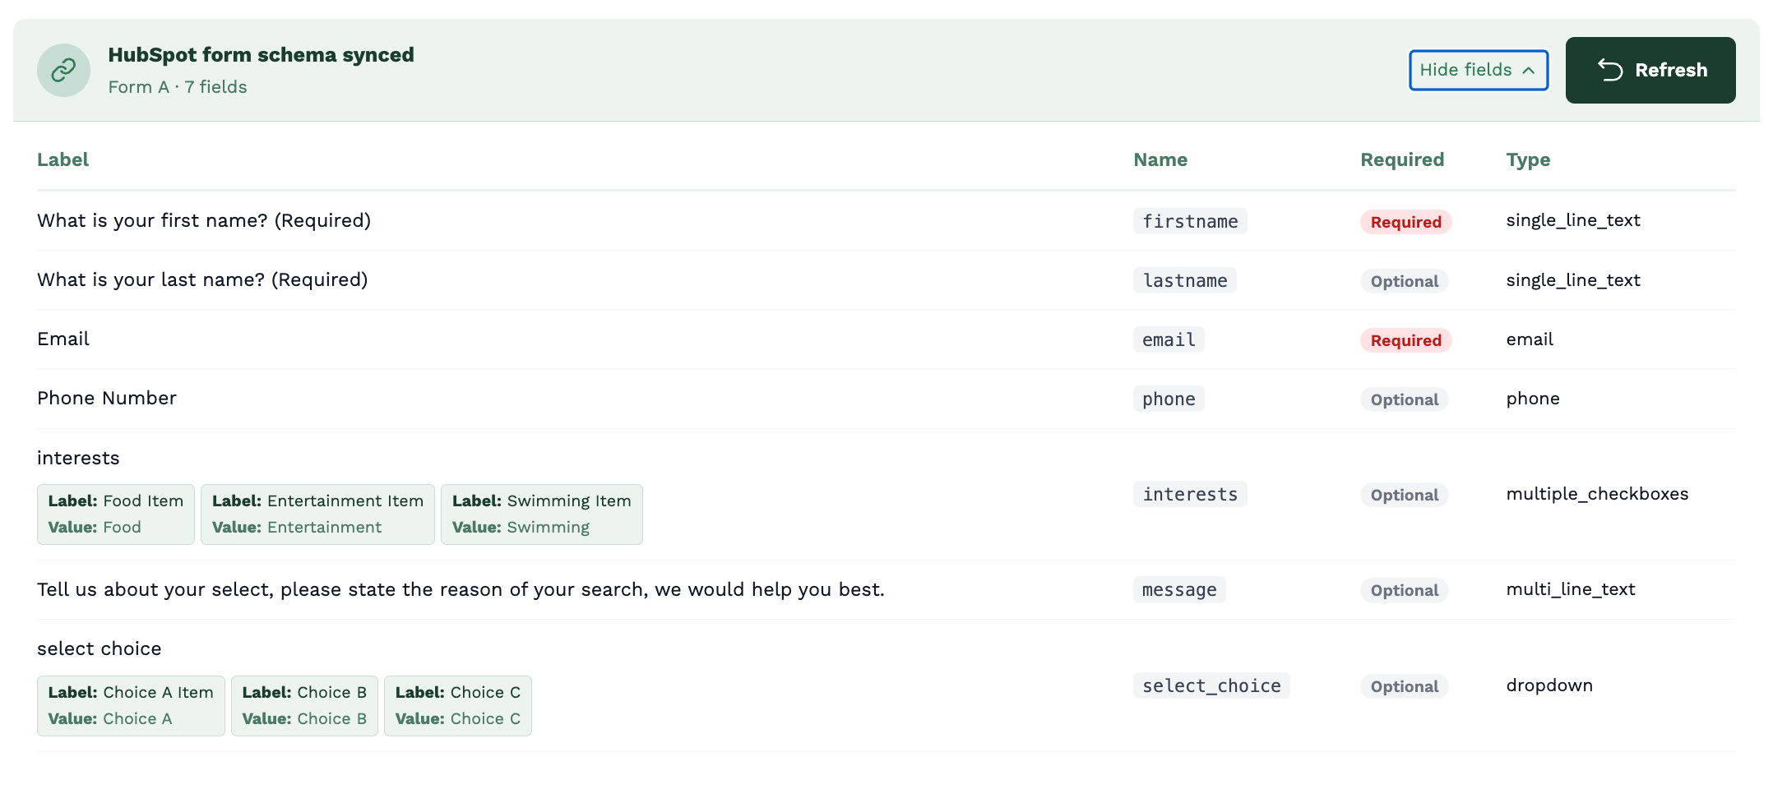1773x789 pixels.
Task: Select the Choice B option chip
Action: (x=304, y=705)
